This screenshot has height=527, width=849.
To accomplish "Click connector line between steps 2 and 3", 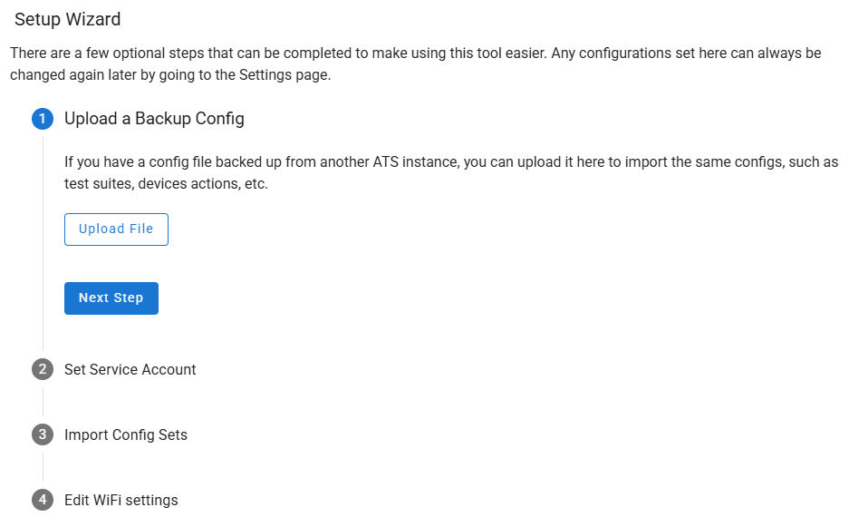I will click(43, 403).
